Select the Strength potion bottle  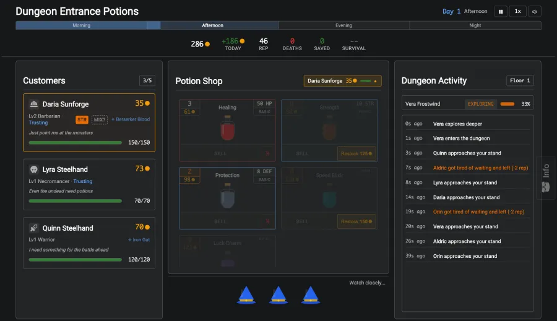point(329,128)
